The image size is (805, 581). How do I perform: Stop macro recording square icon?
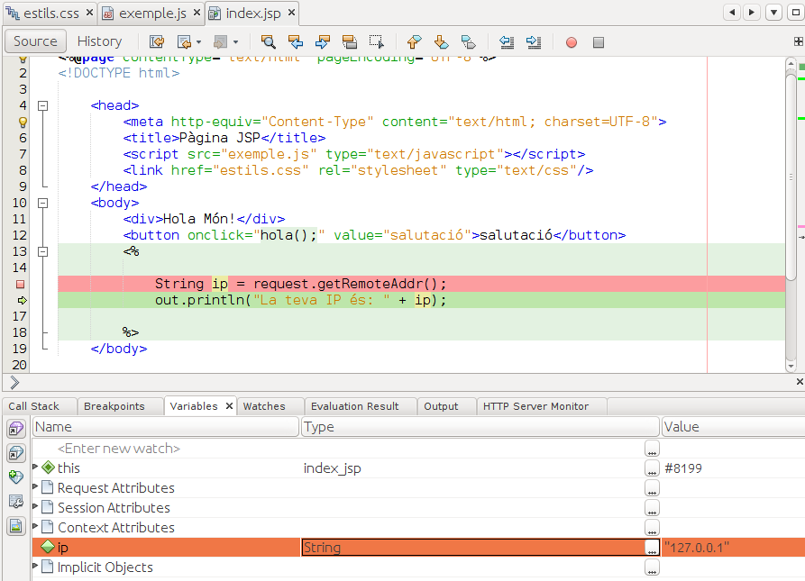pyautogui.click(x=599, y=42)
